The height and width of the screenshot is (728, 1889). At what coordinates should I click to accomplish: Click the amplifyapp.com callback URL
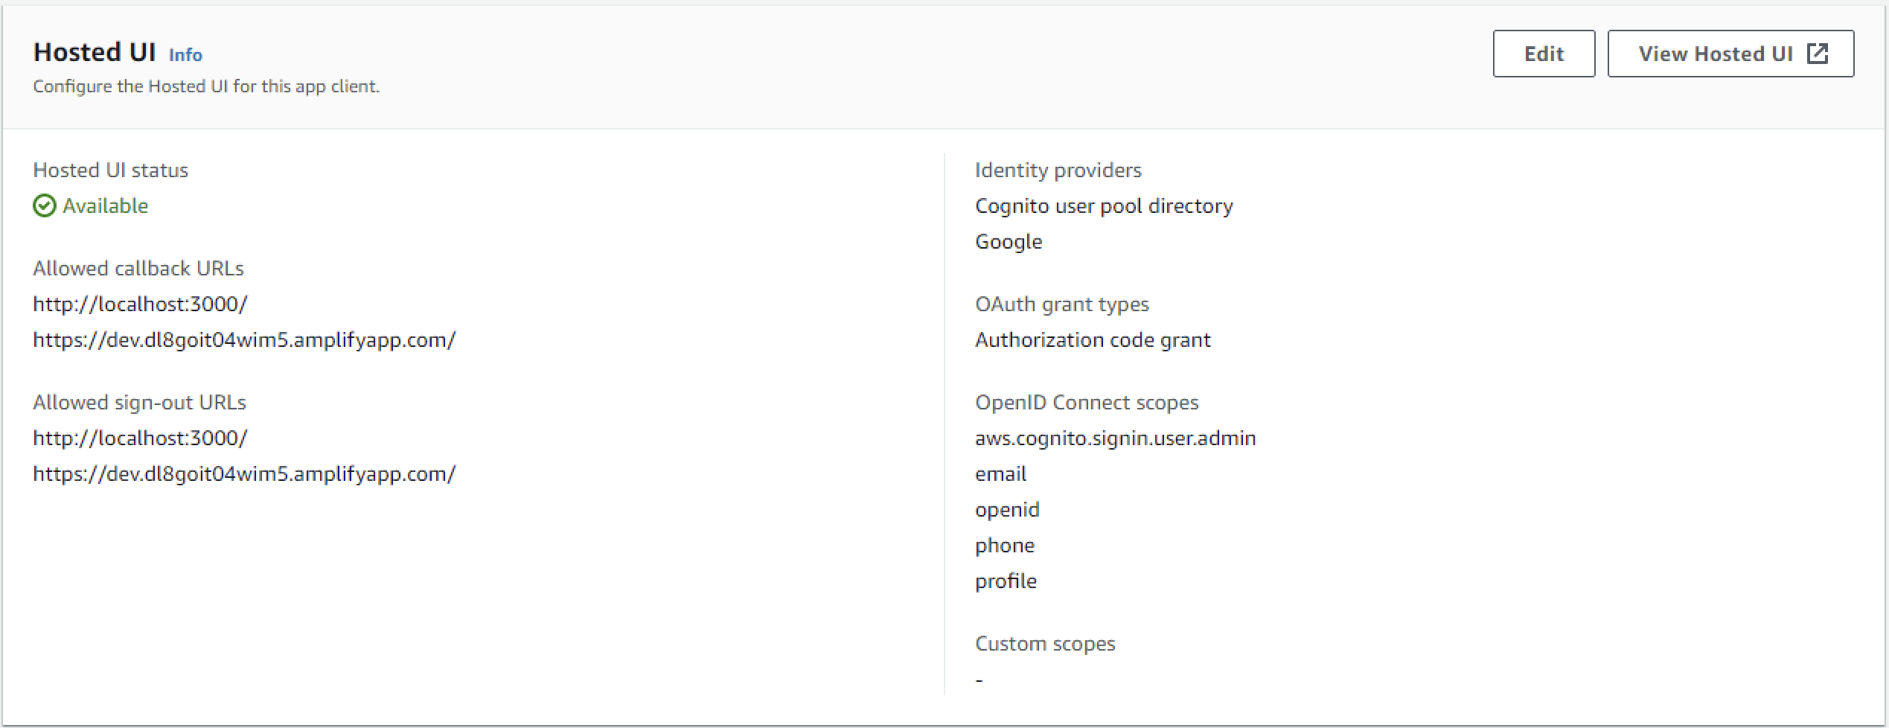tap(244, 340)
